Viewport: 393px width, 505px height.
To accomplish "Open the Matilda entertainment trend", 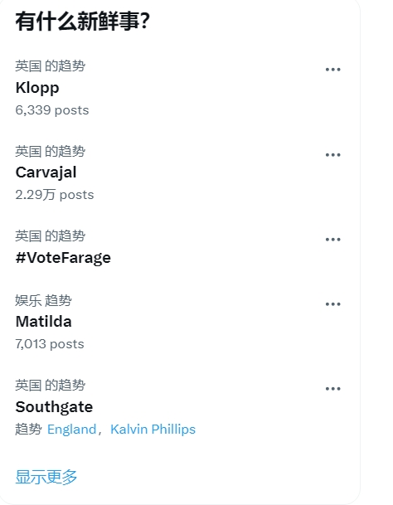I will tap(43, 322).
